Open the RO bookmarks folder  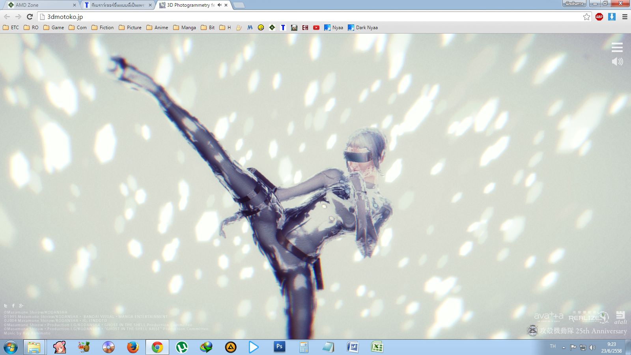(31, 28)
